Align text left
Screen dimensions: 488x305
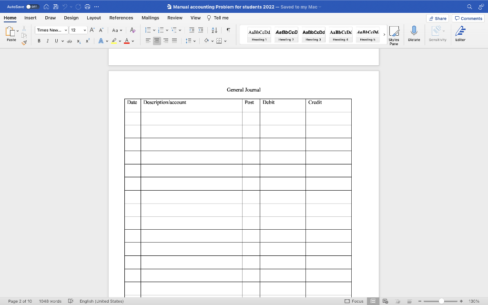148,41
